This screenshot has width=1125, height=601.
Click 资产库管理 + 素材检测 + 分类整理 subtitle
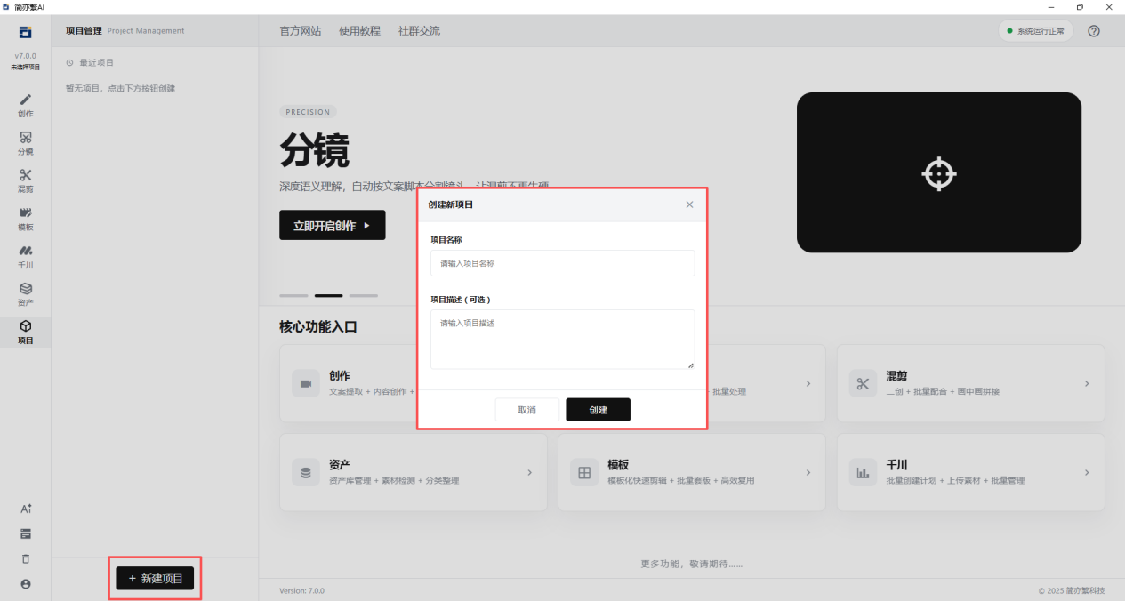(394, 480)
